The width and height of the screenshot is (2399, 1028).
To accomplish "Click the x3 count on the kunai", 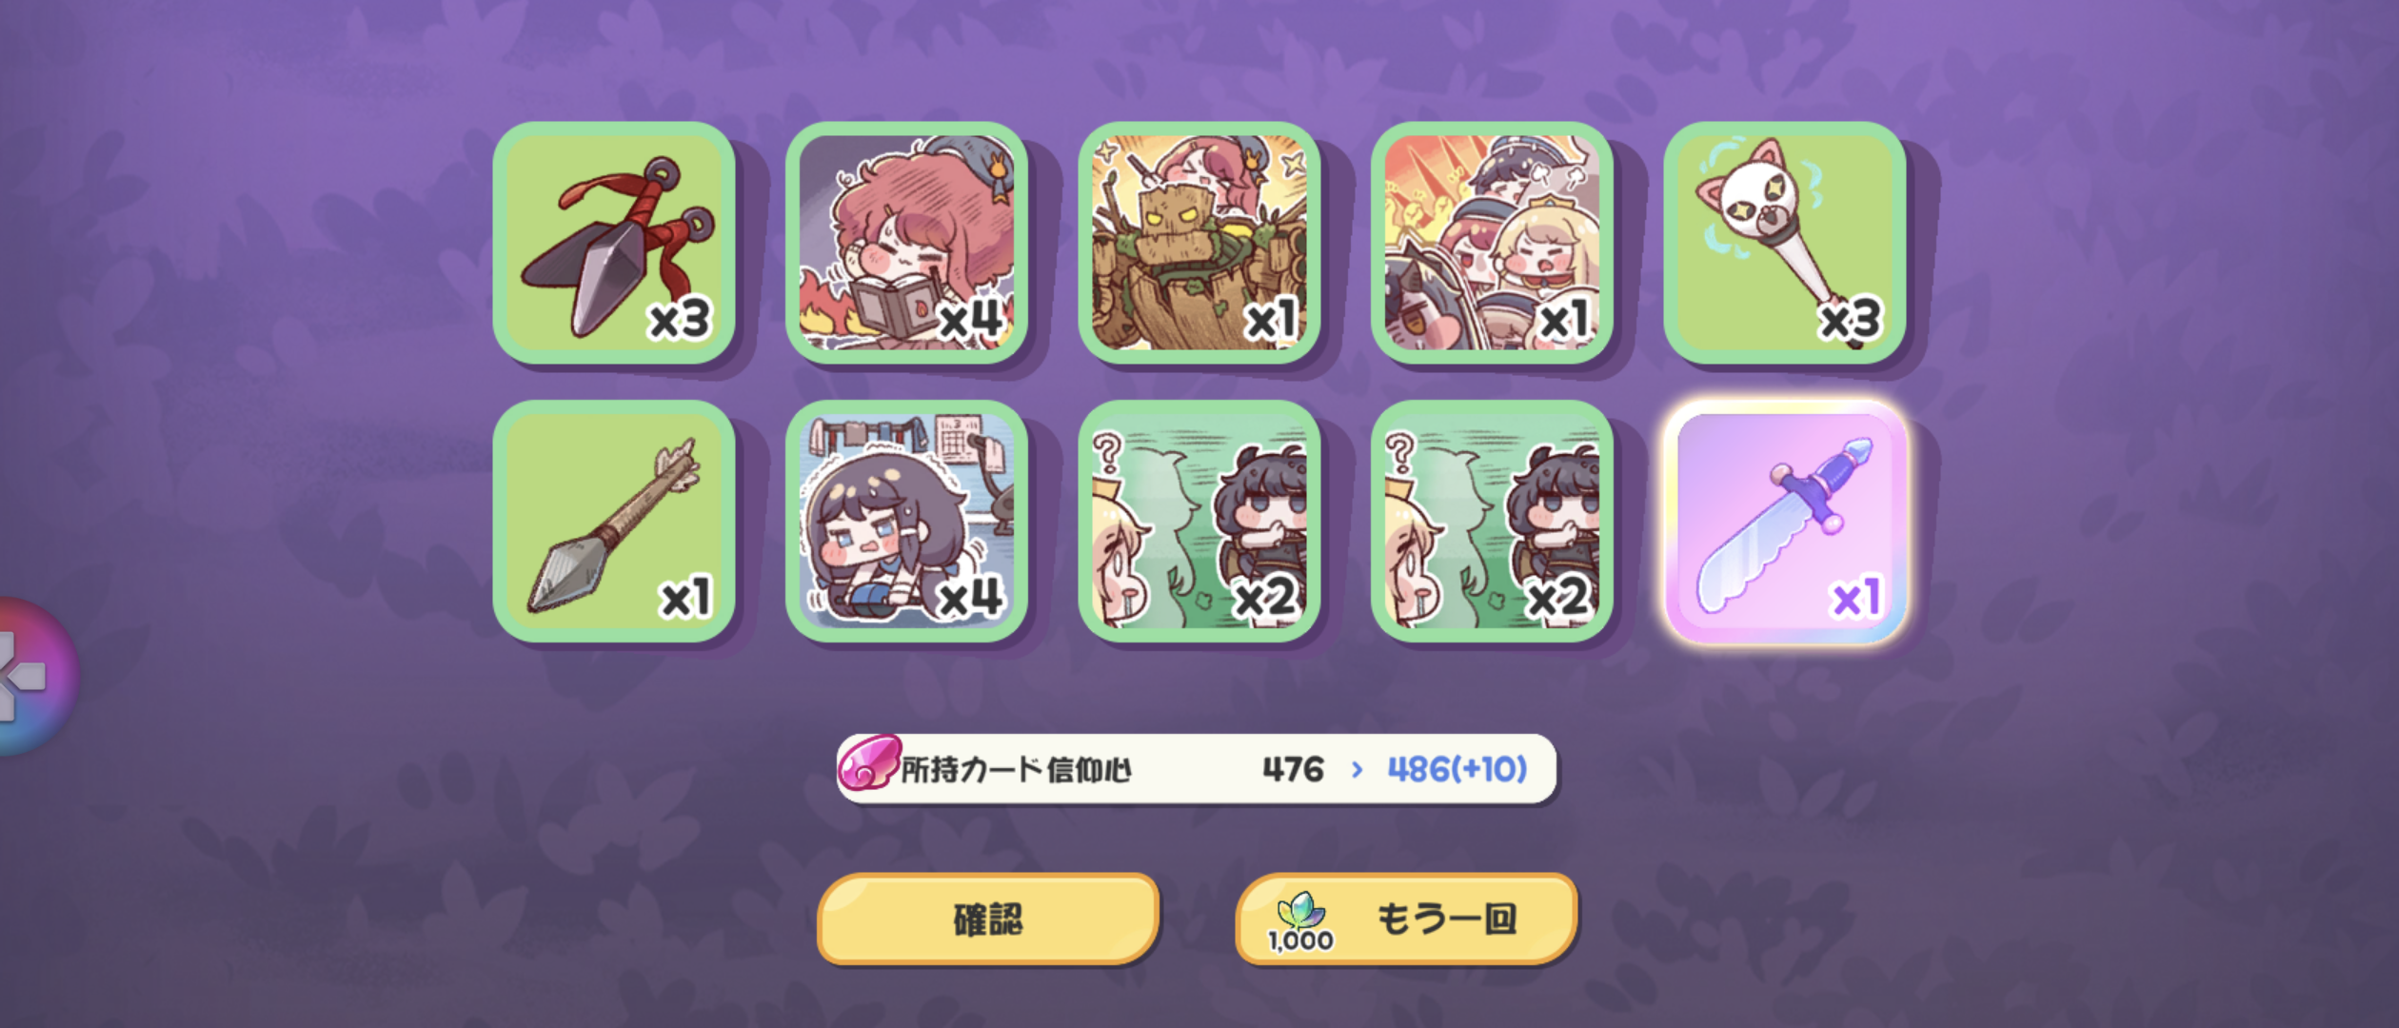I will tap(680, 319).
